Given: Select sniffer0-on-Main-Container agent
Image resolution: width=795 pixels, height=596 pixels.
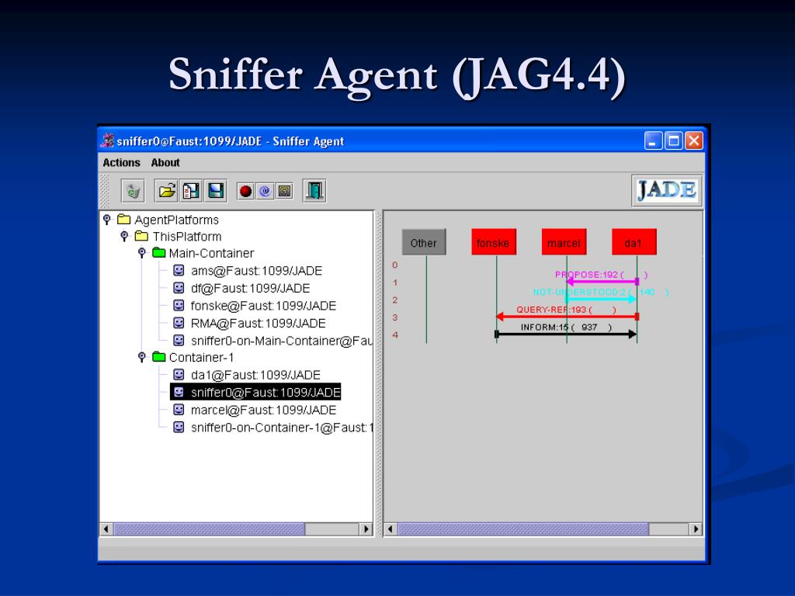Looking at the screenshot, I should (x=273, y=341).
